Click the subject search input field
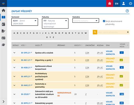134x105 pixels. coord(112,32)
